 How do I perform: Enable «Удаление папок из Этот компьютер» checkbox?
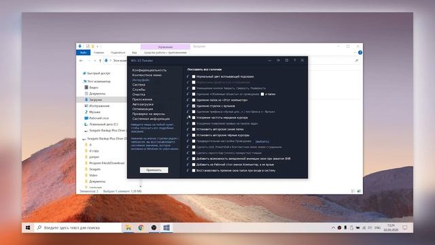tap(194, 100)
